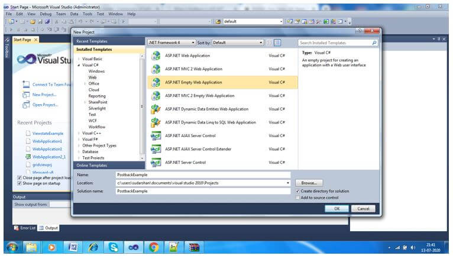Switch templates to small icons list view
The width and height of the screenshot is (453, 259).
coord(269,43)
